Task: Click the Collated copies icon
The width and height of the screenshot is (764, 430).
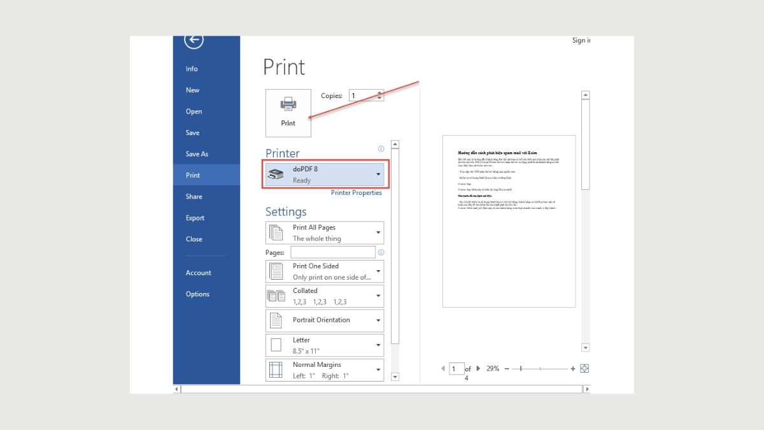Action: (278, 296)
